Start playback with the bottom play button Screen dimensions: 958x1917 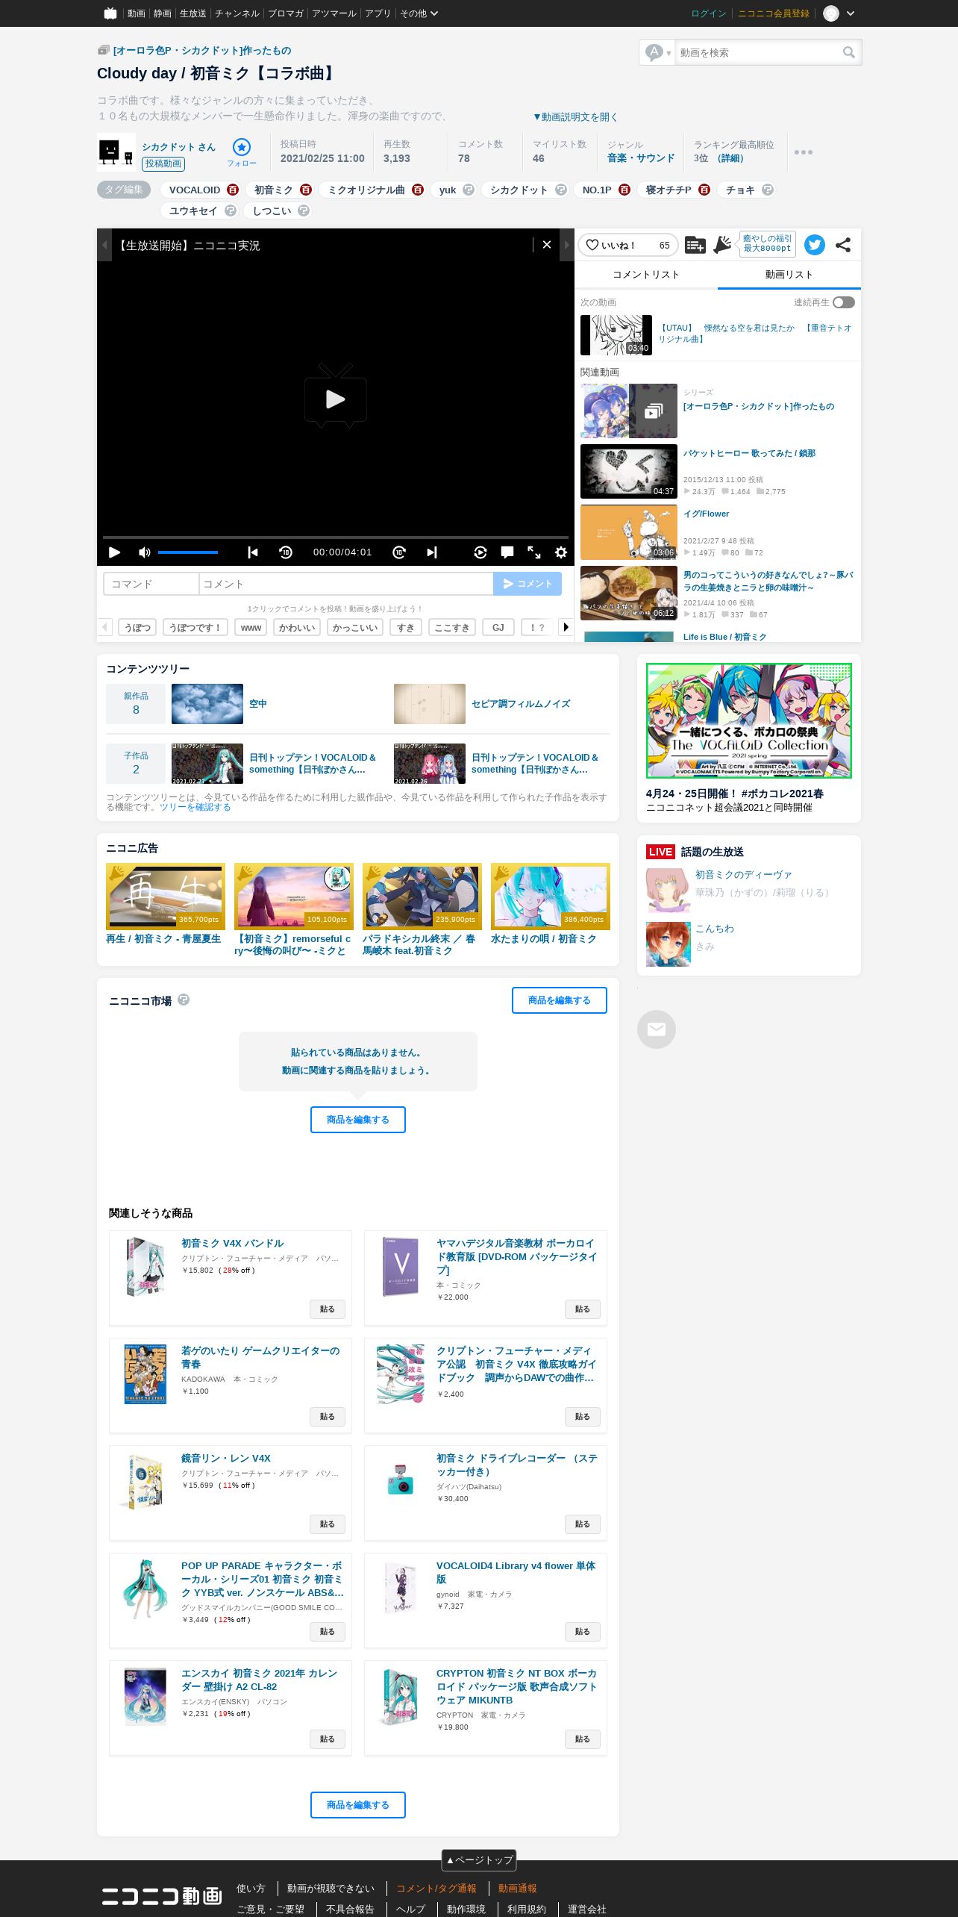click(114, 552)
